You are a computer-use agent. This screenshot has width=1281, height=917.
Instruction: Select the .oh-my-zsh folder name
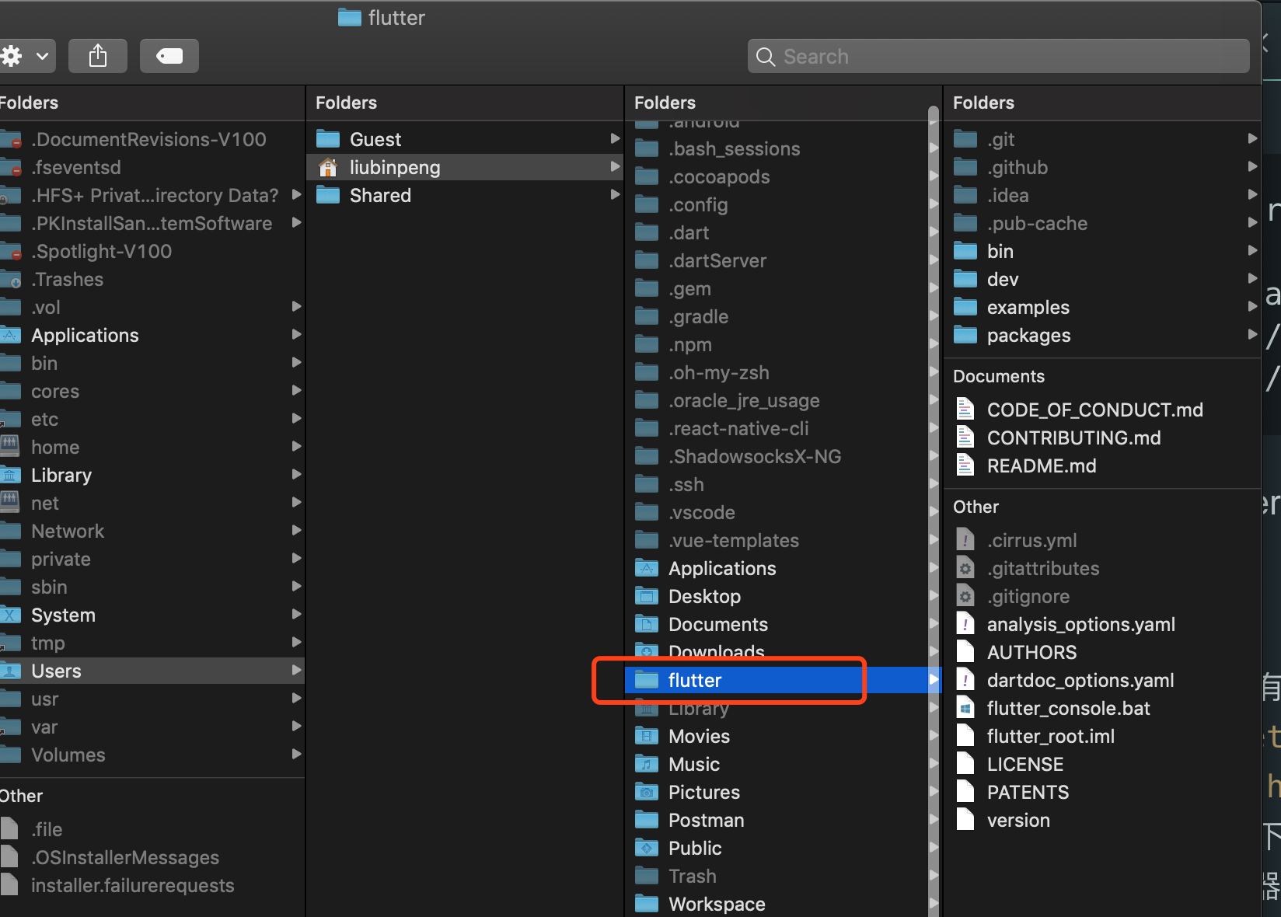(719, 373)
